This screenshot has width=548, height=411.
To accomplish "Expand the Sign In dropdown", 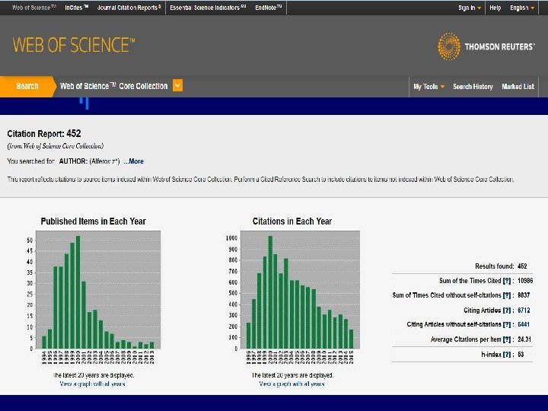I will (470, 8).
